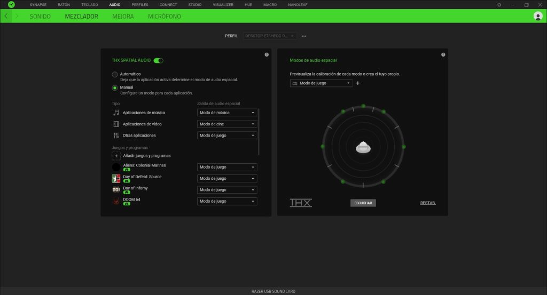Click help icon in THX Spatial Audio panel
Viewport: 547px width, 295px height.
coord(267,55)
